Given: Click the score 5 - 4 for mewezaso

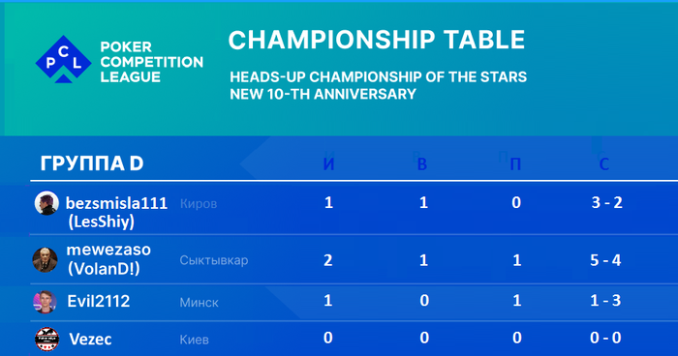Looking at the screenshot, I should point(605,260).
